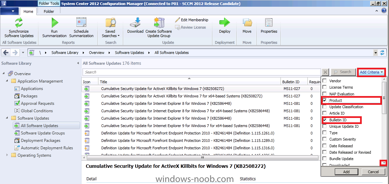The width and height of the screenshot is (389, 184).
Task: Collapse the Software Library navigation pane
Action: (x=78, y=63)
